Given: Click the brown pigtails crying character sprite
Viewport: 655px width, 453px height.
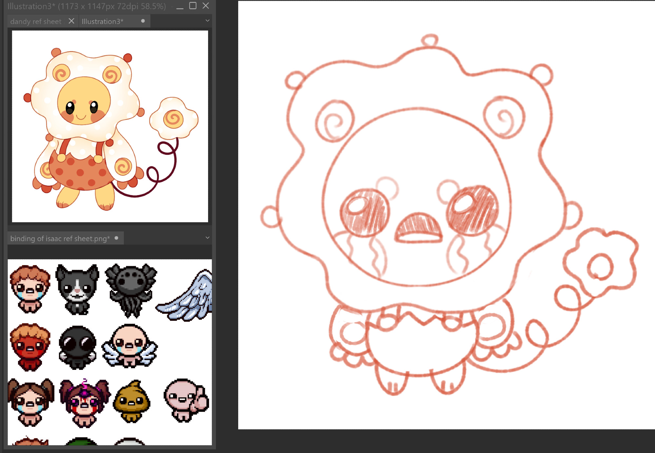Looking at the screenshot, I should (x=30, y=402).
